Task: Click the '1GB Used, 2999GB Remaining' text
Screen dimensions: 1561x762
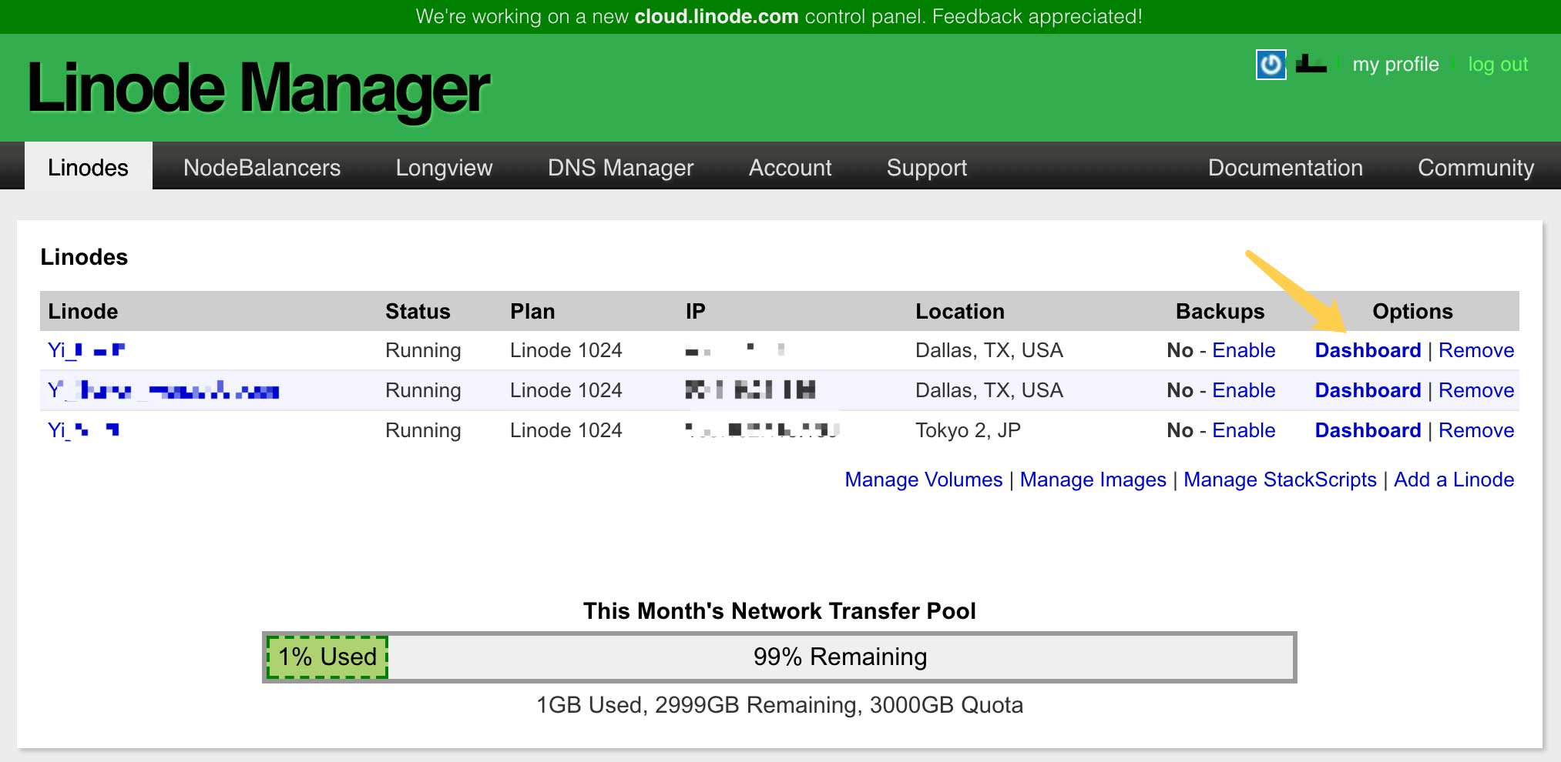Action: (x=698, y=705)
